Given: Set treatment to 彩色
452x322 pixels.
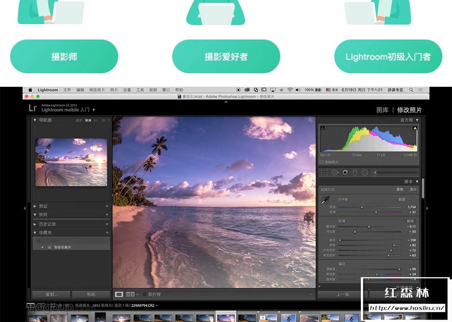Looking at the screenshot, I should point(399,189).
